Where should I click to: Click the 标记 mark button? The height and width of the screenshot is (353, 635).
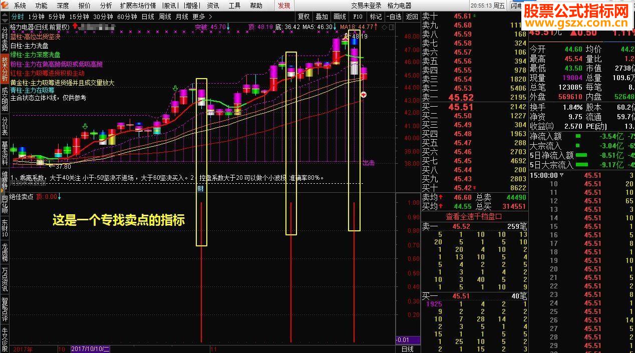click(376, 17)
